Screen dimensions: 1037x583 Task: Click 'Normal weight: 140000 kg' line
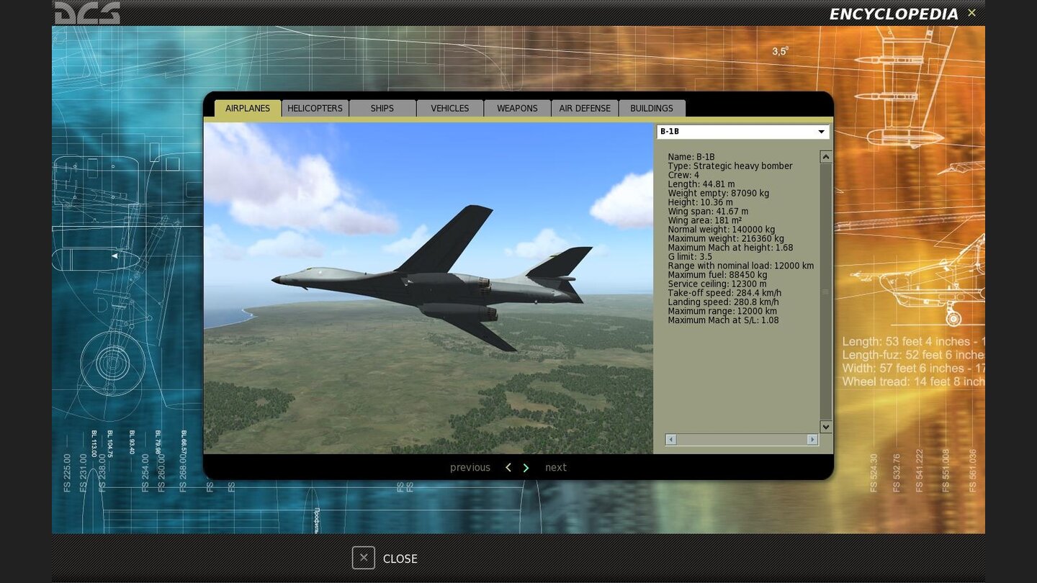coord(722,230)
